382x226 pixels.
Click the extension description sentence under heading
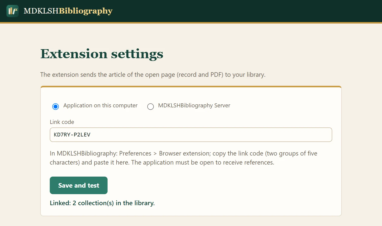[153, 75]
